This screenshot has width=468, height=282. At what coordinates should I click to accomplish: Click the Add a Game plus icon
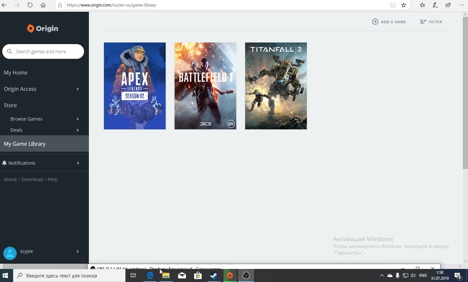tap(376, 22)
